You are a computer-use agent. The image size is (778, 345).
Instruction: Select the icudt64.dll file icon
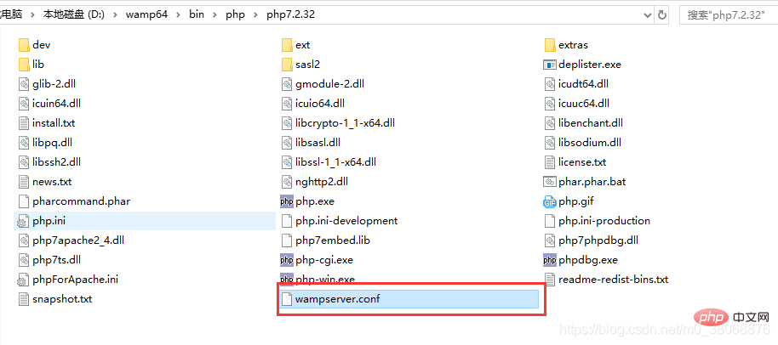550,84
